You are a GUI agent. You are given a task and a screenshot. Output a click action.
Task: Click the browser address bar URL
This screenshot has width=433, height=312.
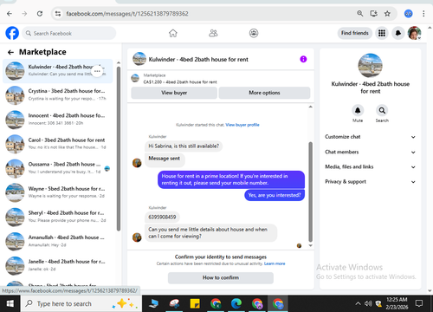[x=127, y=14]
